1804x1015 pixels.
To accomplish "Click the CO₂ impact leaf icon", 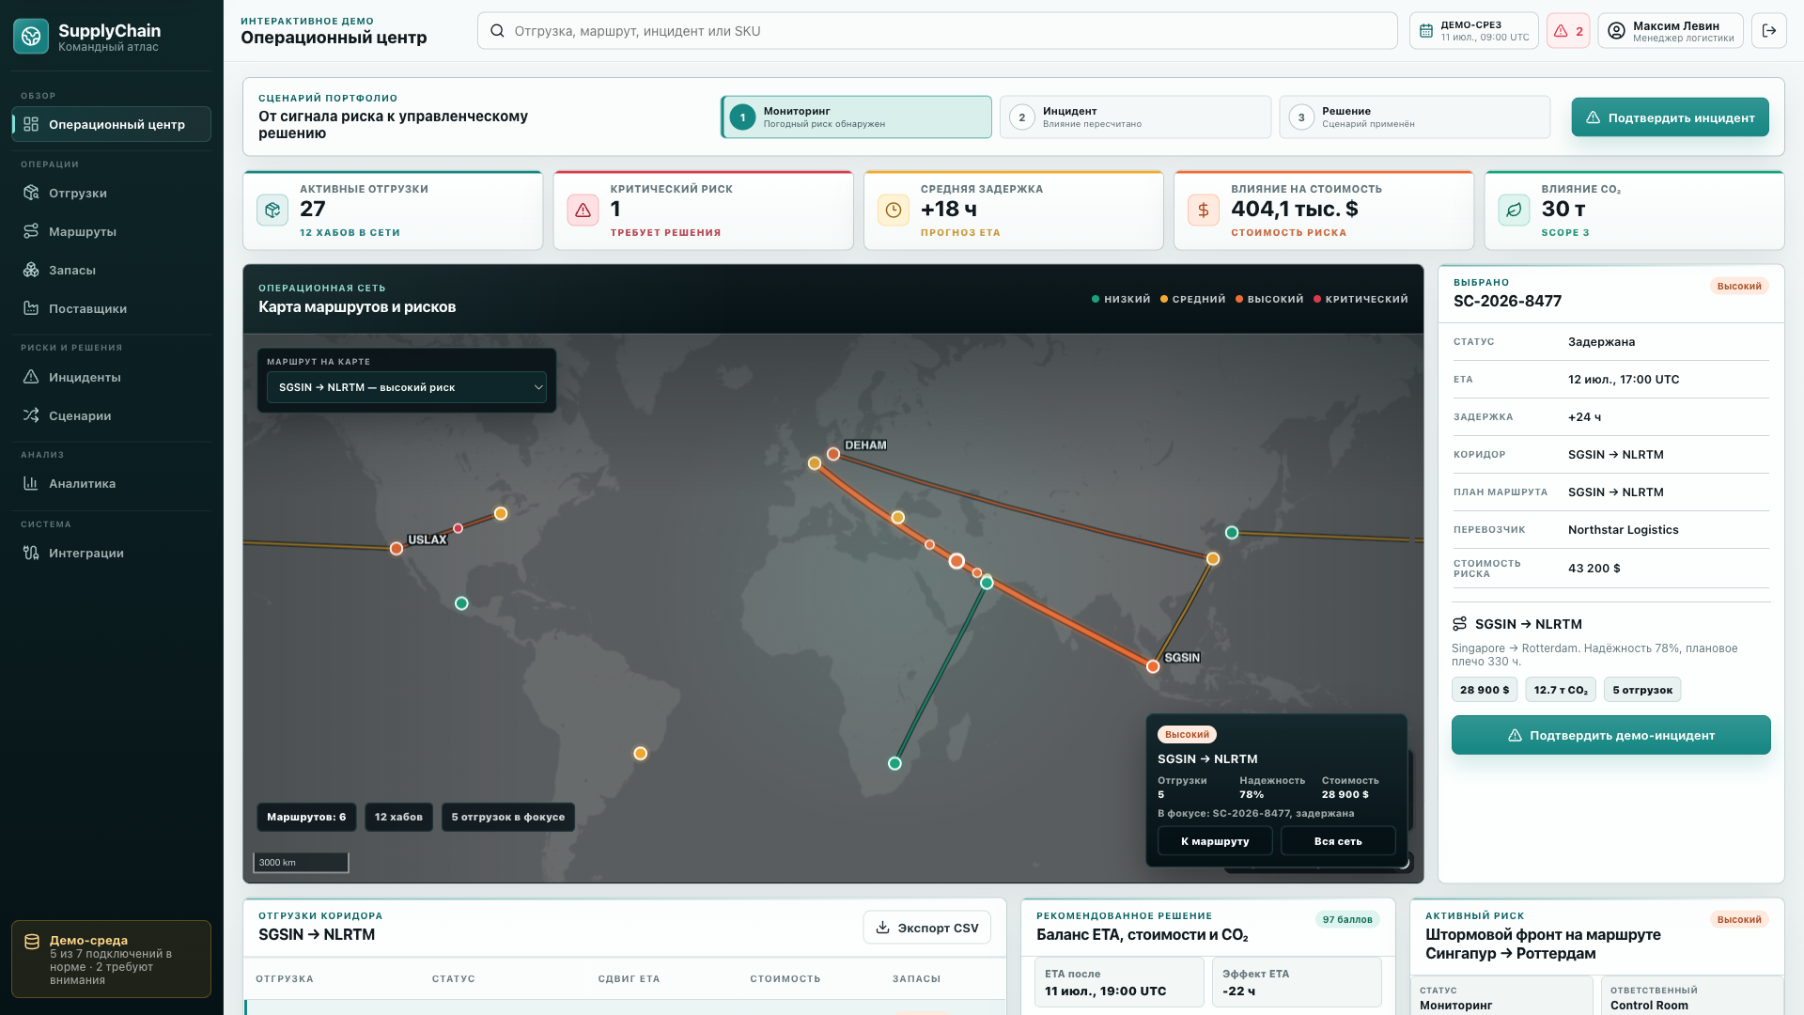I will [x=1514, y=210].
